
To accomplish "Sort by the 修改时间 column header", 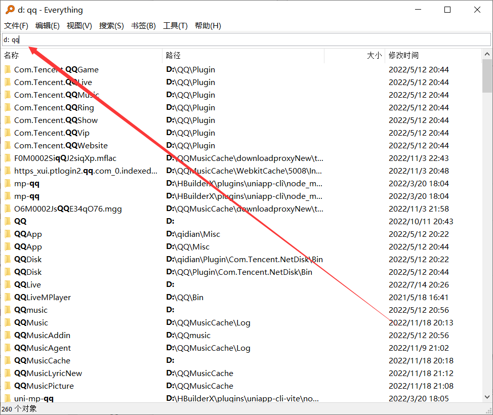I will click(x=433, y=56).
